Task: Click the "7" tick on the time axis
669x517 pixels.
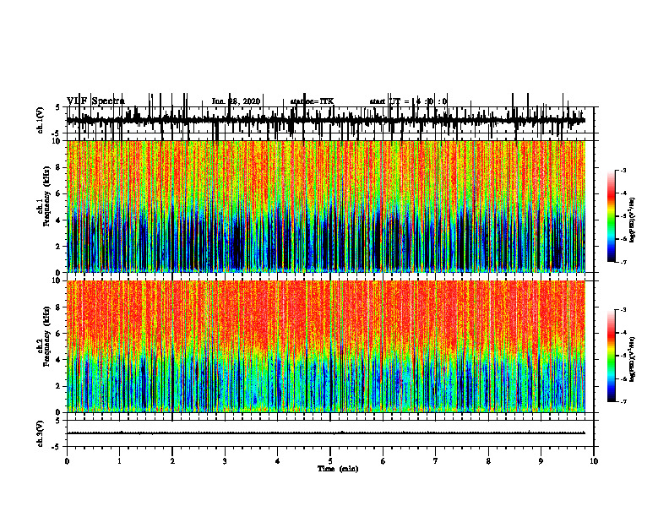Action: click(436, 461)
